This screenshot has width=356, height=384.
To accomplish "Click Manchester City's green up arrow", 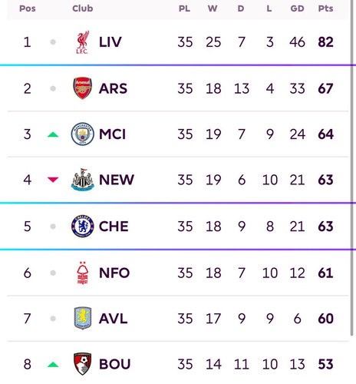I will 53,134.
